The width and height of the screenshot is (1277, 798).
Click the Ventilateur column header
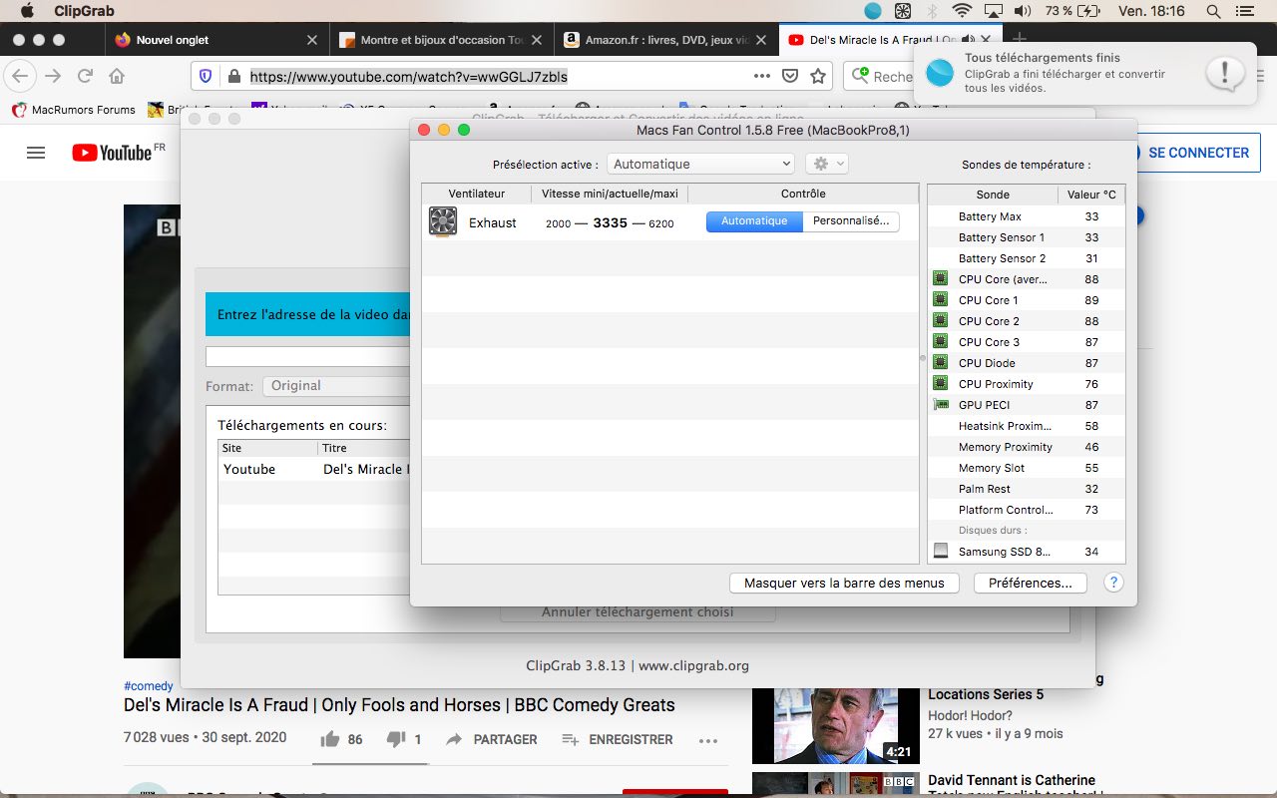(x=476, y=194)
